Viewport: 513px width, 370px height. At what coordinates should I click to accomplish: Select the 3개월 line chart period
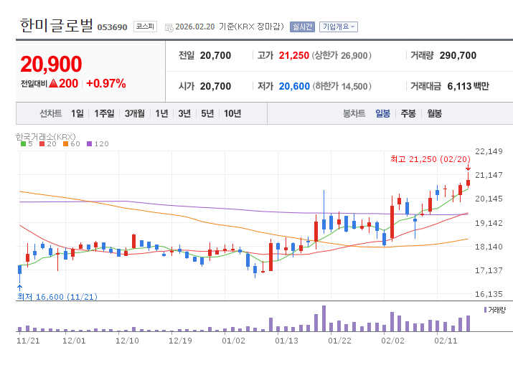[134, 113]
